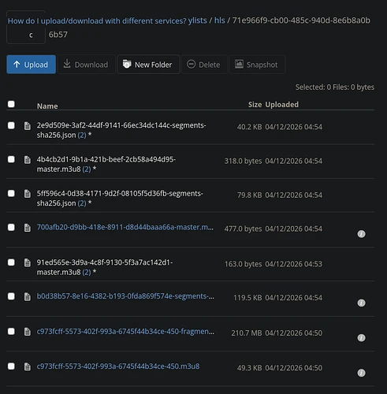Expand versions (2) of 4b4cb2d1 master.m3u8
Screen dimensions: 387x394
pyautogui.click(x=87, y=169)
